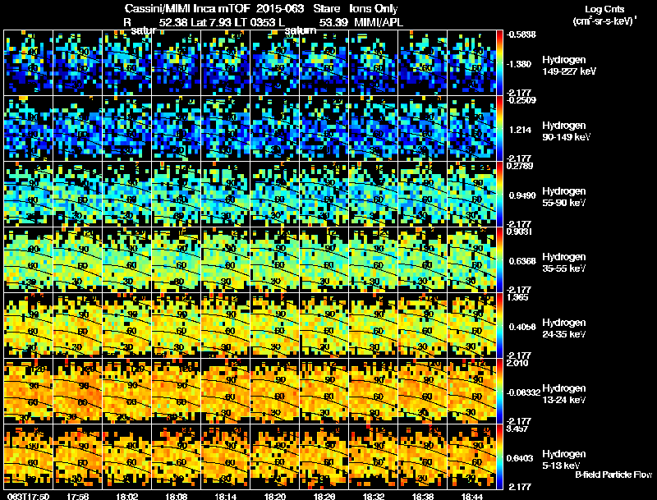The width and height of the screenshot is (657, 500).
Task: Click the color scale bar for 90-149 keV row
Action: click(499, 129)
